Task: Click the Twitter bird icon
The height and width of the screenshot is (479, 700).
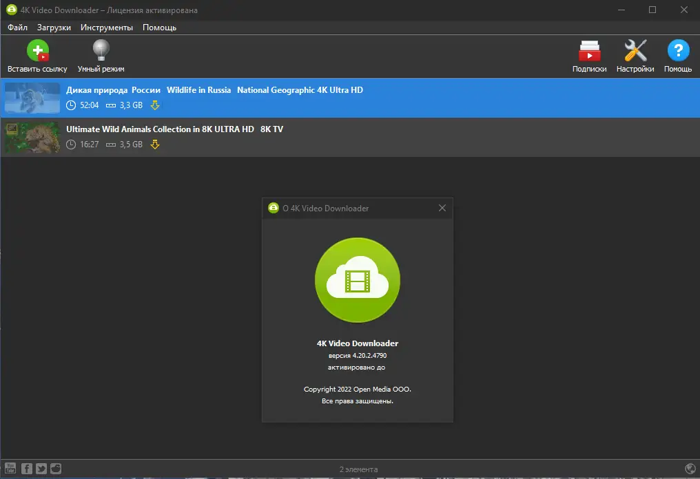Action: pos(40,469)
